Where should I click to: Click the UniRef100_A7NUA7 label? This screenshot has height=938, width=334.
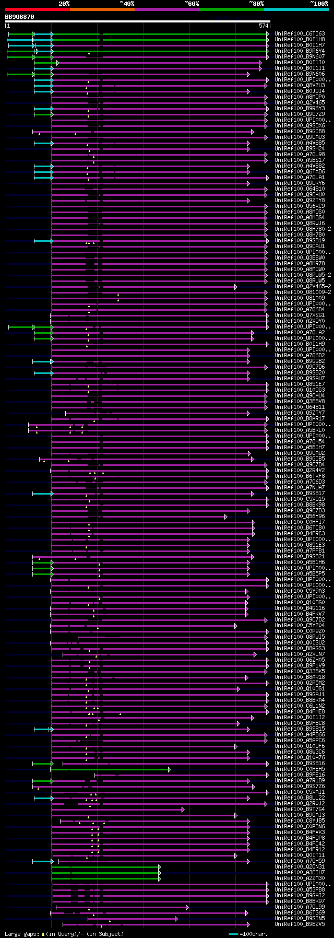coord(300,488)
